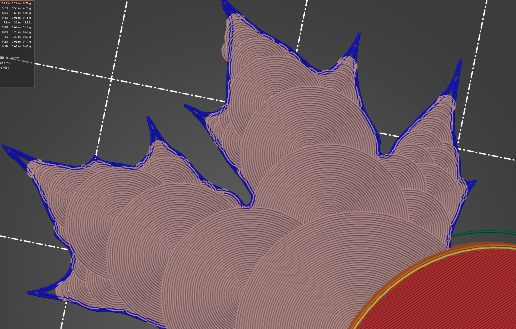Click the 0.2% row showing 0.05 g
Image resolution: width=516 pixels, height=329 pixels.
coord(5,46)
